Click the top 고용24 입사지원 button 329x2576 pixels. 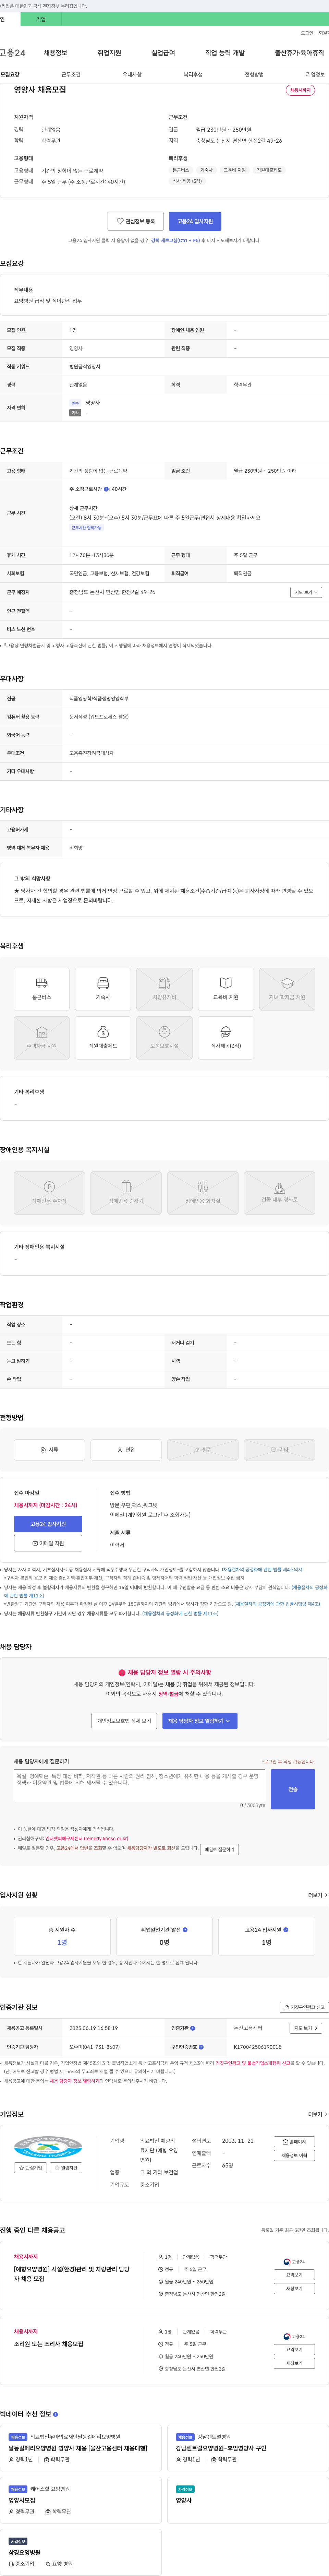tap(195, 221)
